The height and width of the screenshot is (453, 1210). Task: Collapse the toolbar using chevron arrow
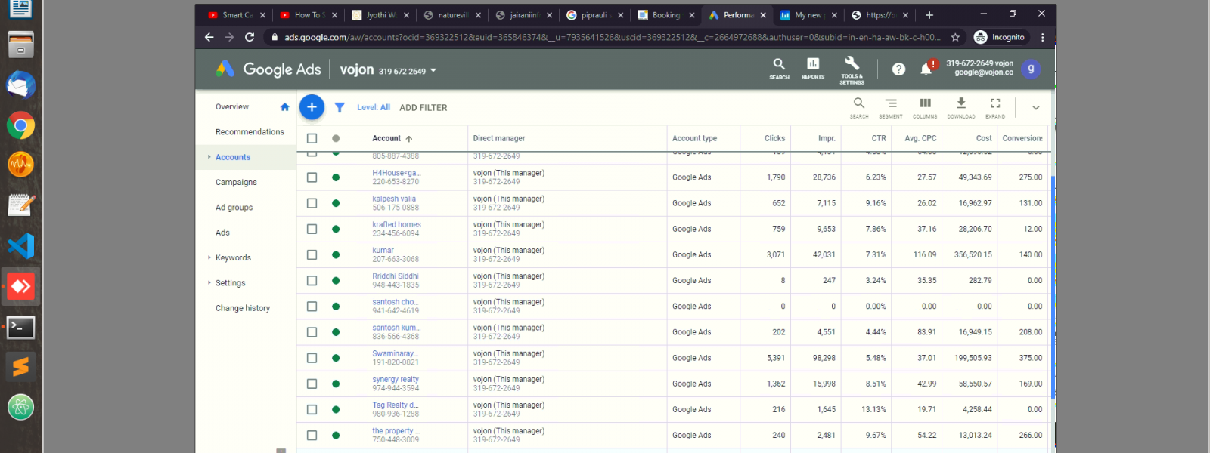click(x=1036, y=108)
